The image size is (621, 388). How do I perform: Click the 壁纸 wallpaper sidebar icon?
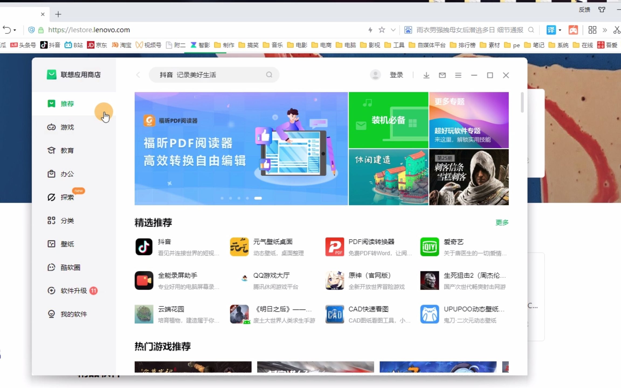pyautogui.click(x=51, y=244)
